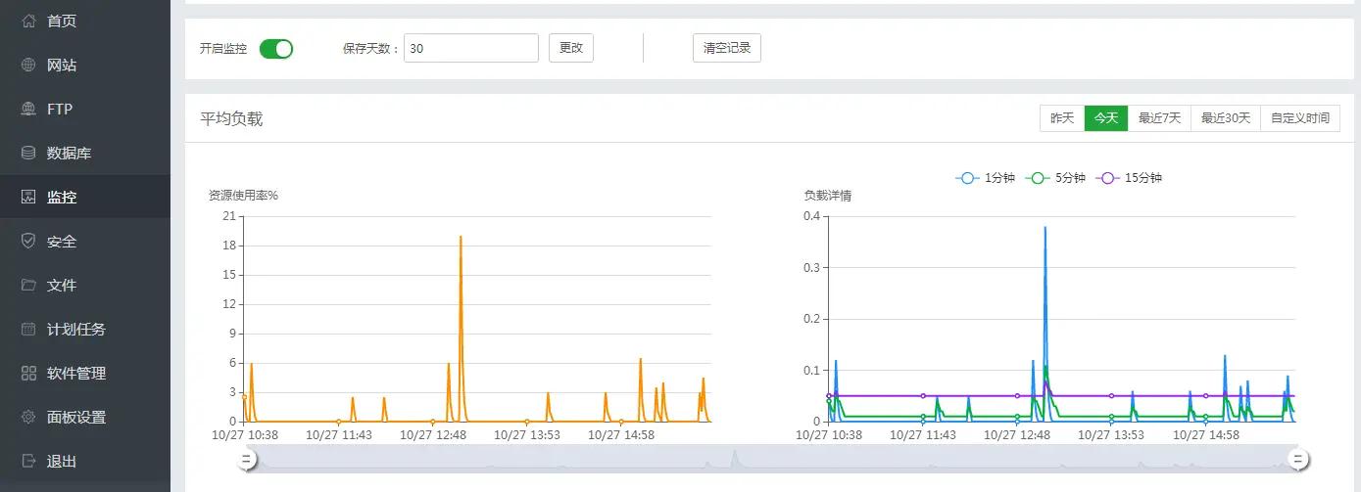The image size is (1361, 492).
Task: Select the FTP icon in the sidebar
Action: [x=28, y=109]
